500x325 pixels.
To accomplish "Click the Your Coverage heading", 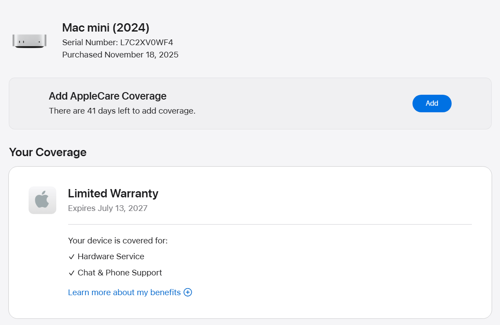I will click(48, 152).
